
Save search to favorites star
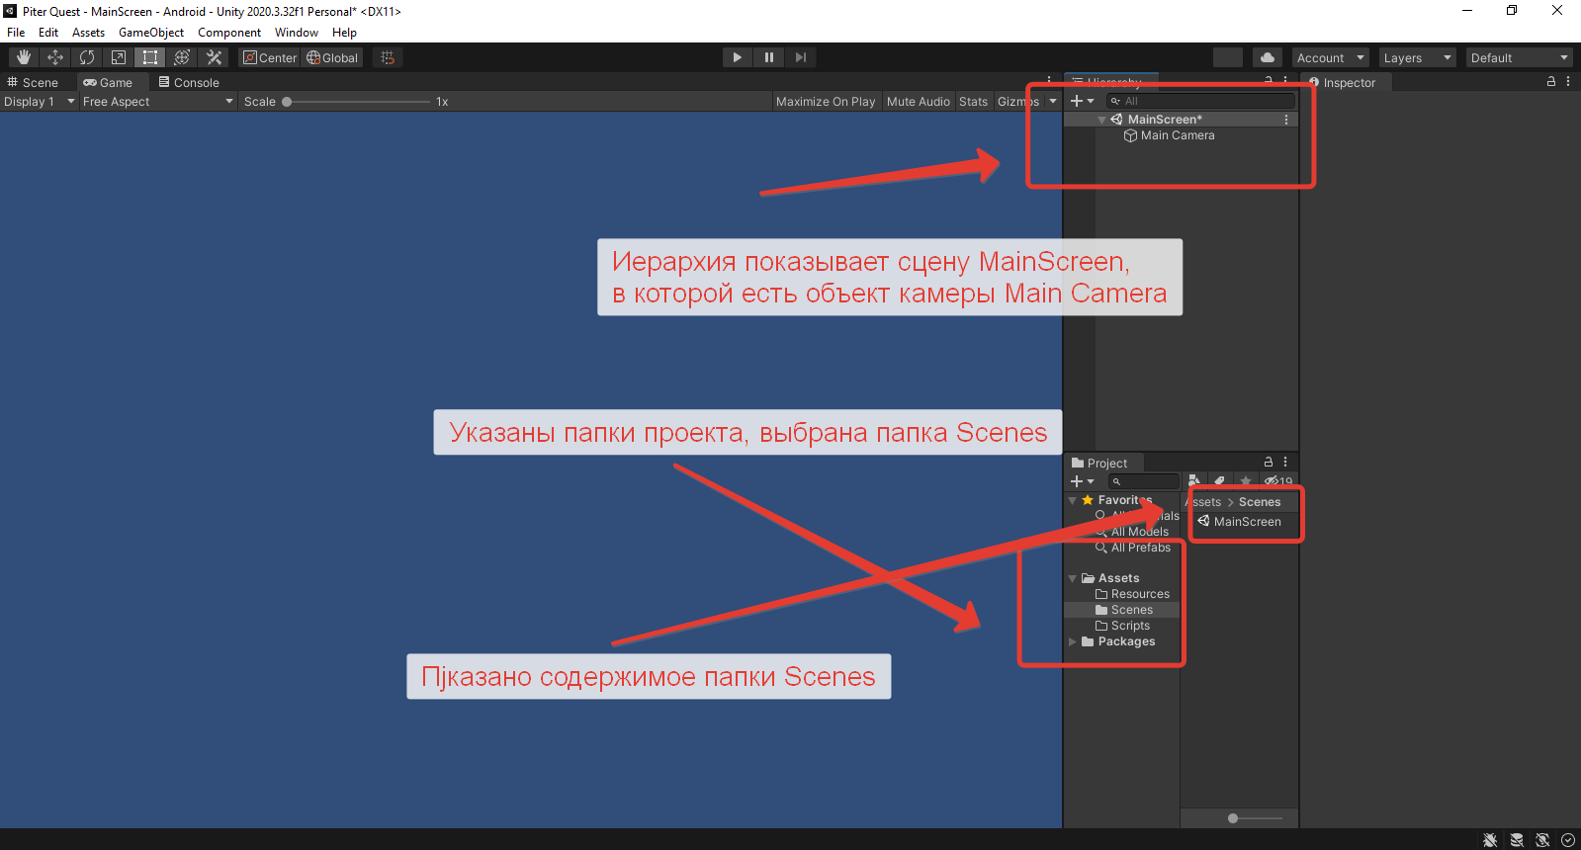point(1246,480)
